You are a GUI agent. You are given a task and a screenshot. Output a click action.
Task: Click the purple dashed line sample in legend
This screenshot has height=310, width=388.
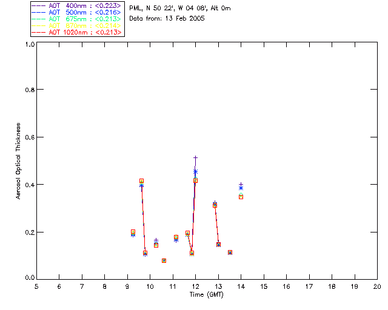pos(39,5)
